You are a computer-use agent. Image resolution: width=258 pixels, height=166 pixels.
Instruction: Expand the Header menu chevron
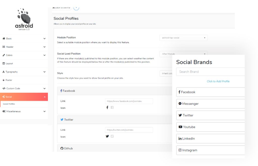pos(44,47)
